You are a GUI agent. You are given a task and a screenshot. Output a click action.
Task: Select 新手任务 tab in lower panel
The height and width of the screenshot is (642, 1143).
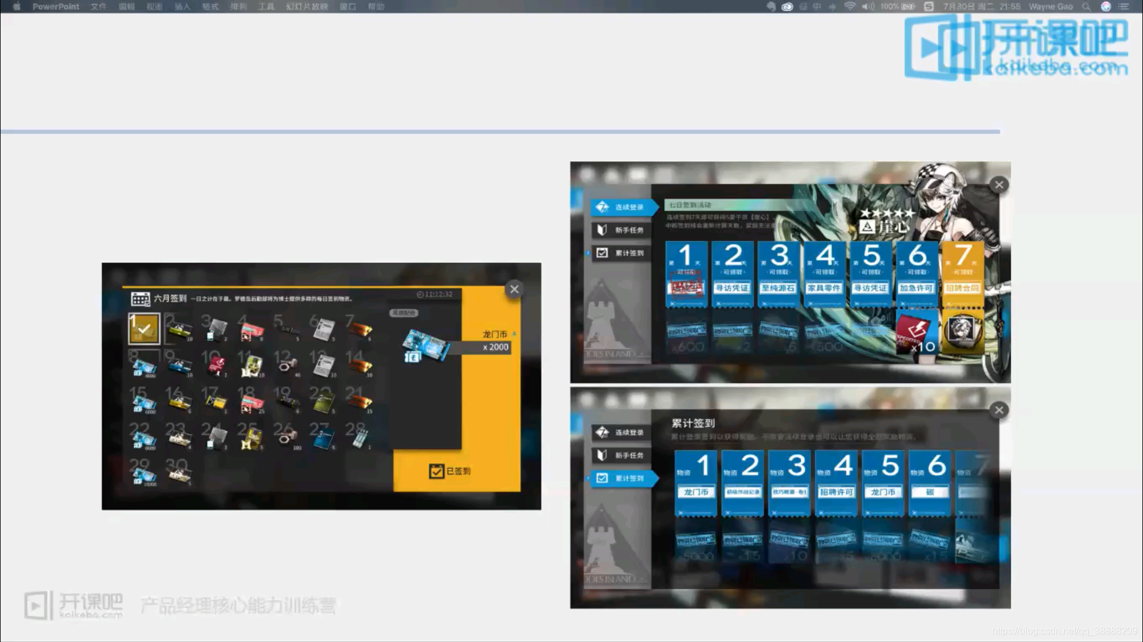click(x=621, y=455)
